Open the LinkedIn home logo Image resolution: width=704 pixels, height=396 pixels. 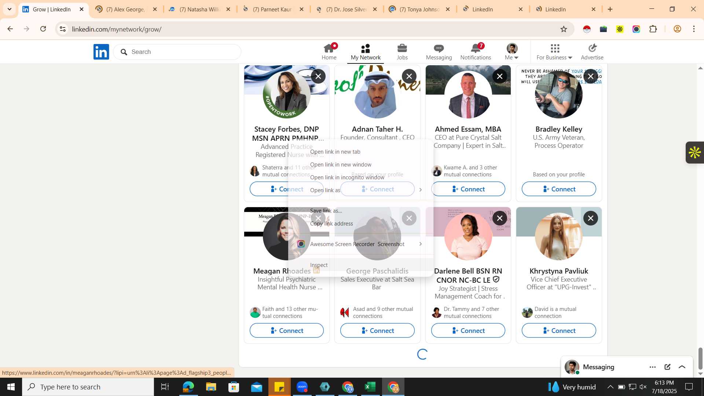point(101,52)
